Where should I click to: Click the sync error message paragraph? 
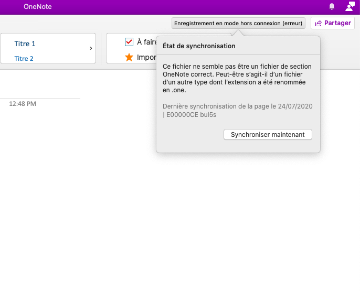coord(237,78)
